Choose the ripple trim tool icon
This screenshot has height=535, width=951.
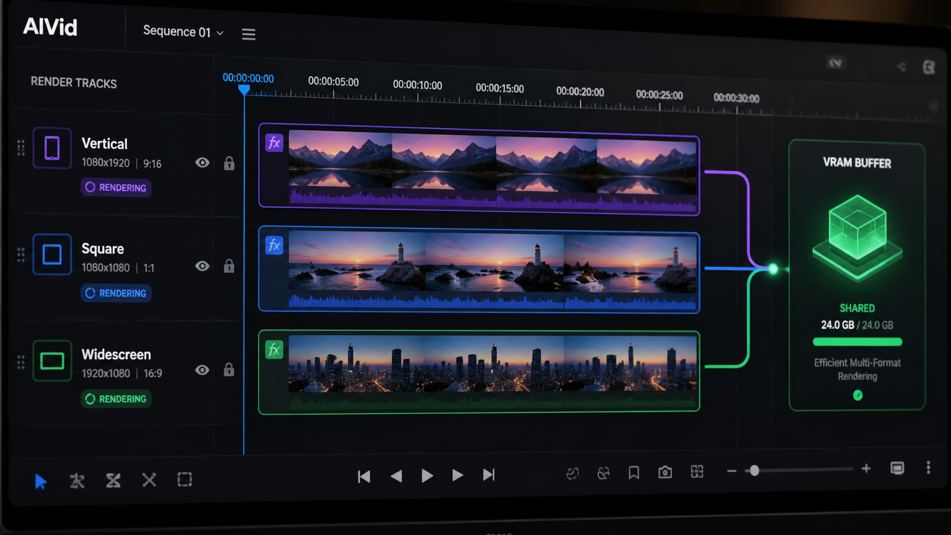(x=113, y=480)
